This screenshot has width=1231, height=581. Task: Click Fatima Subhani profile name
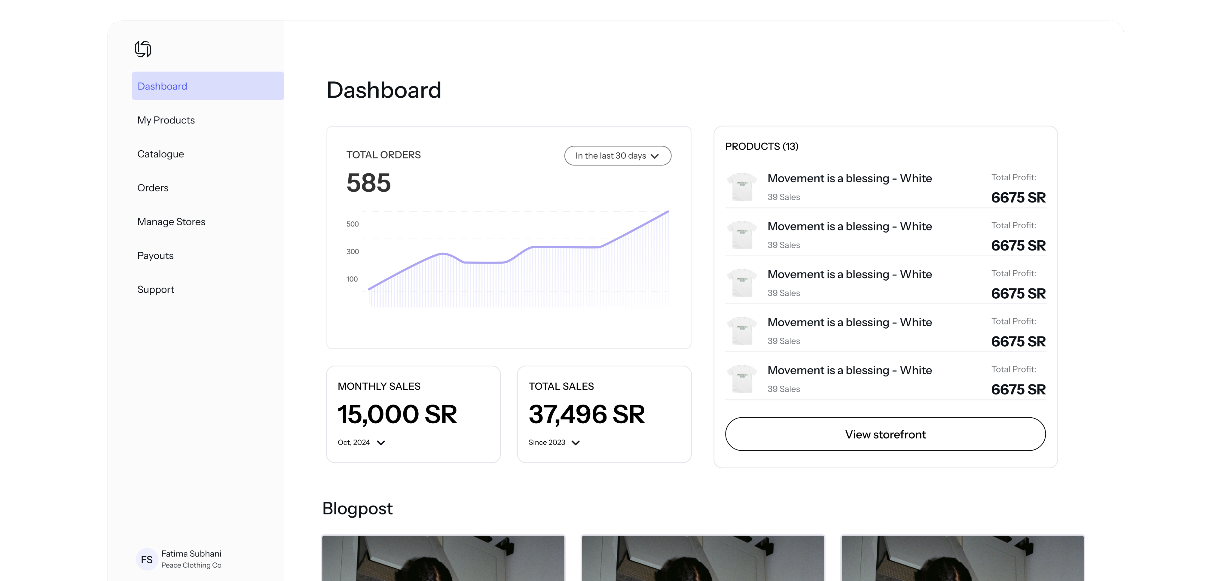point(191,553)
